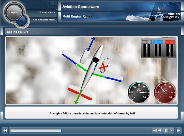Screen dimensions: 184x136
Task: Open the Chapters Menu
Action: pos(47,13)
